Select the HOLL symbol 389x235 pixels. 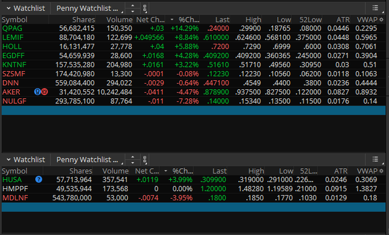click(x=12, y=46)
